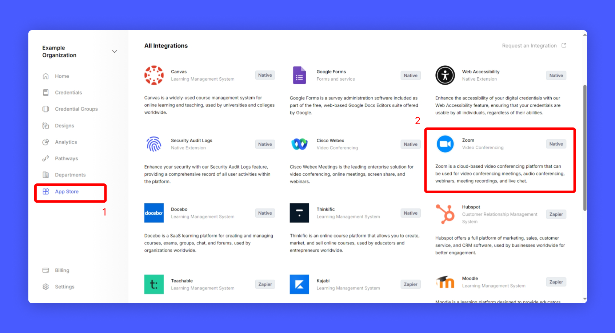Click the Google Forms purple document icon

click(299, 75)
